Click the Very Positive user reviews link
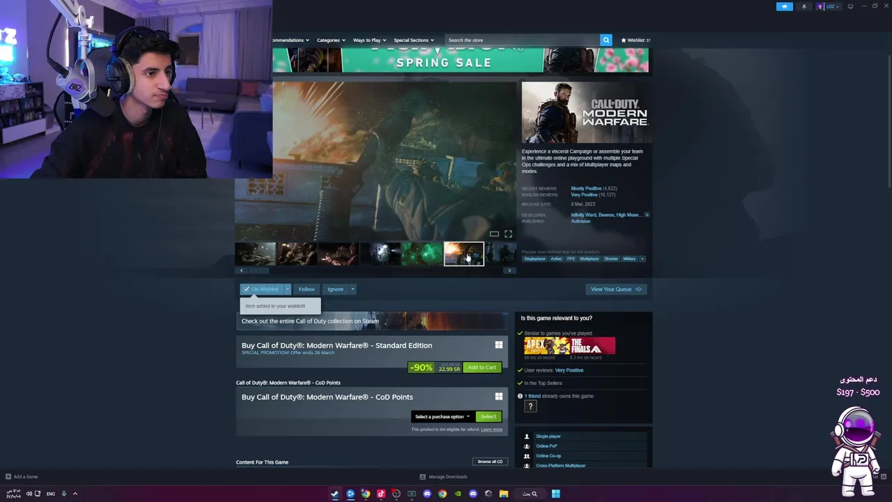Screen dimensions: 892x502 point(569,370)
